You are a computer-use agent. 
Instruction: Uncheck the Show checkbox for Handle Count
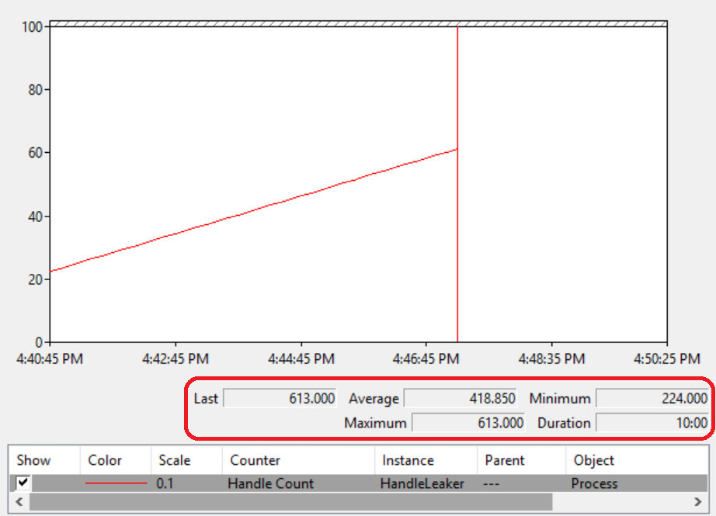click(23, 483)
